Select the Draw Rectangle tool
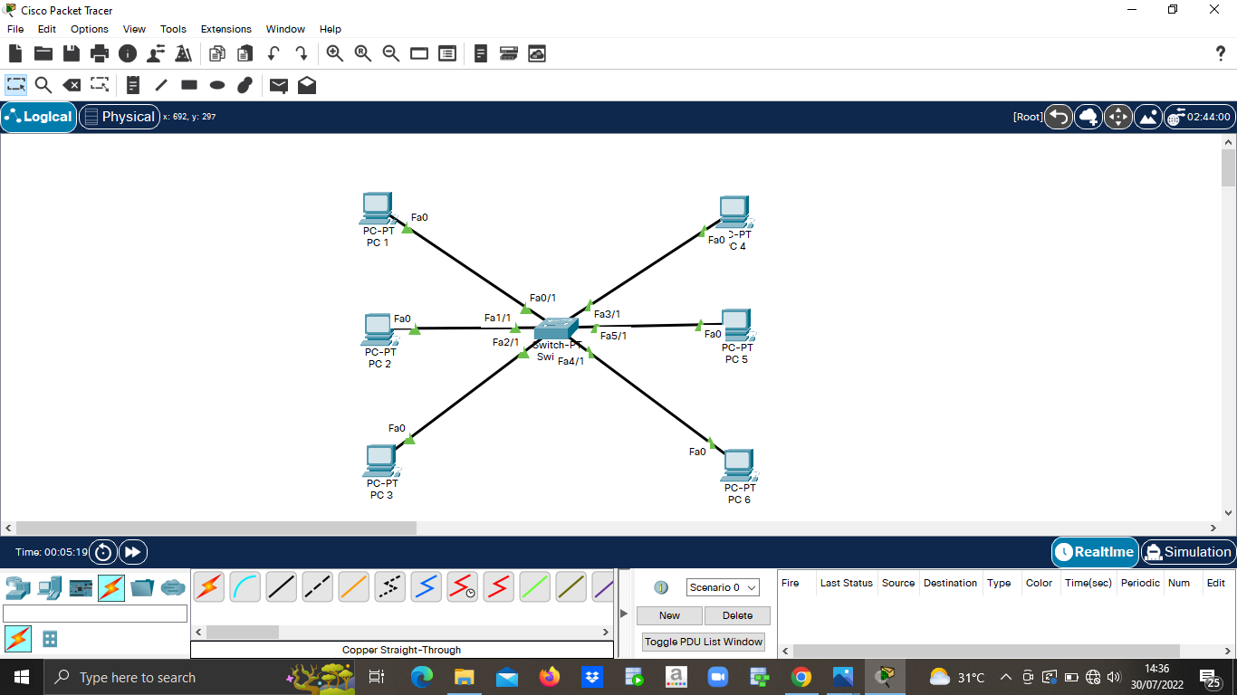Image resolution: width=1237 pixels, height=695 pixels. [x=189, y=85]
